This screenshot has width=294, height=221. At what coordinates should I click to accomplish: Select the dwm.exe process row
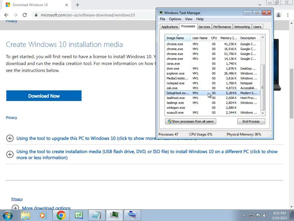(212, 68)
